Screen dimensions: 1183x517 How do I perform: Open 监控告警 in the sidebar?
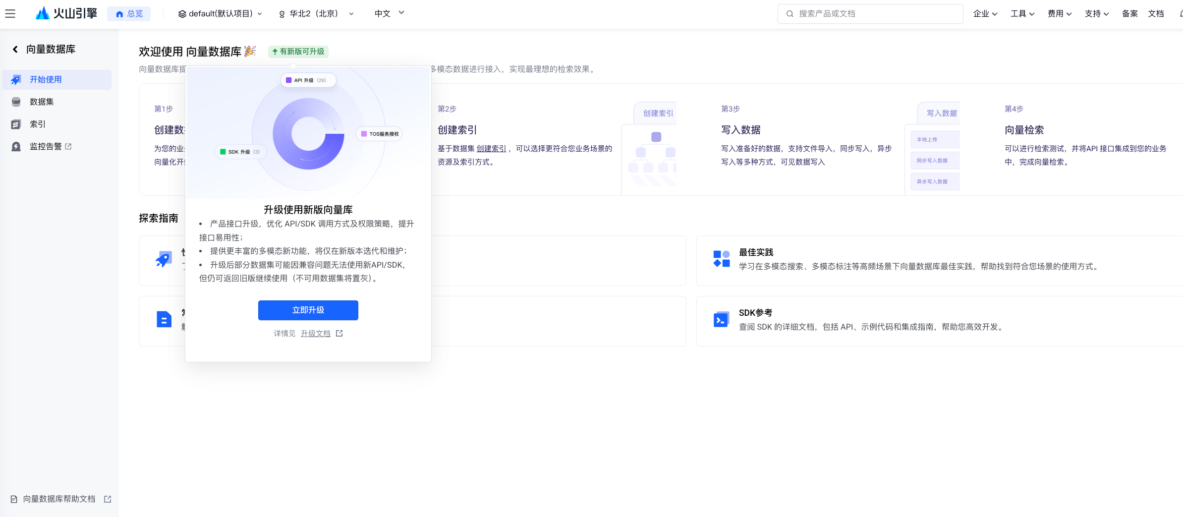pos(57,147)
